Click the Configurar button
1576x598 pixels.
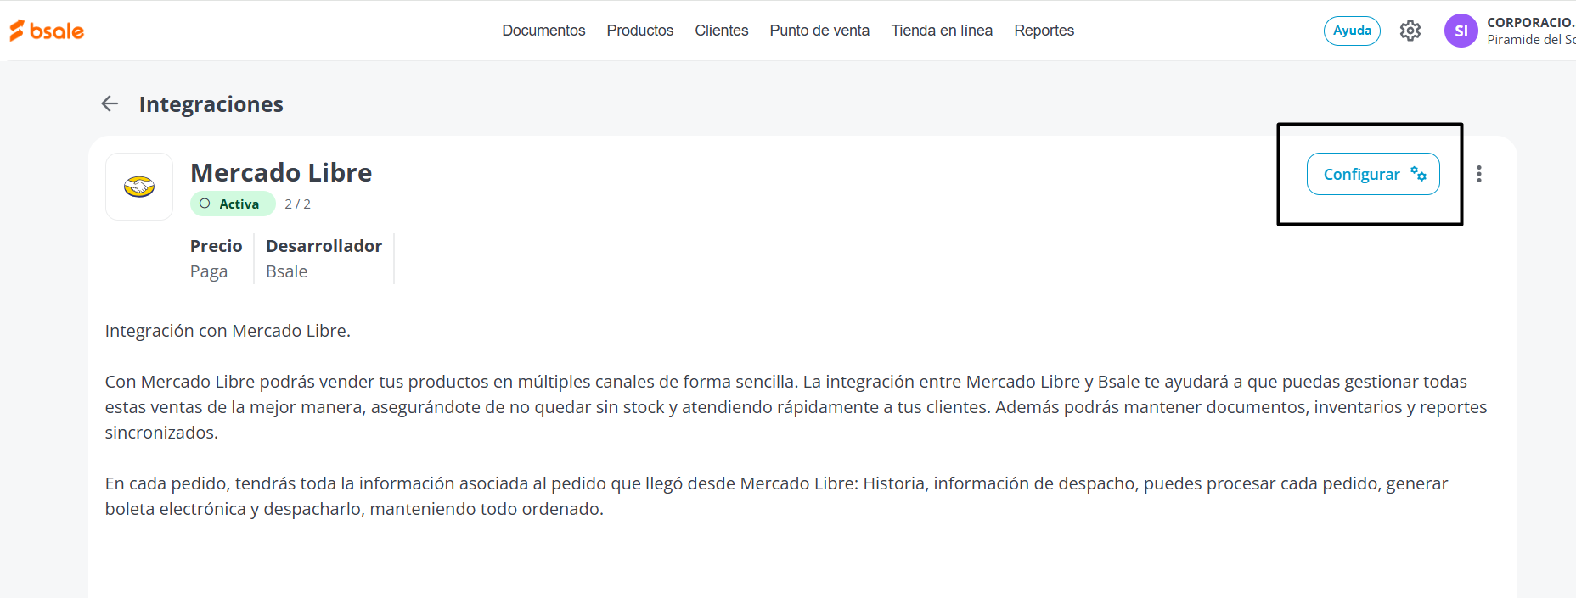1373,174
